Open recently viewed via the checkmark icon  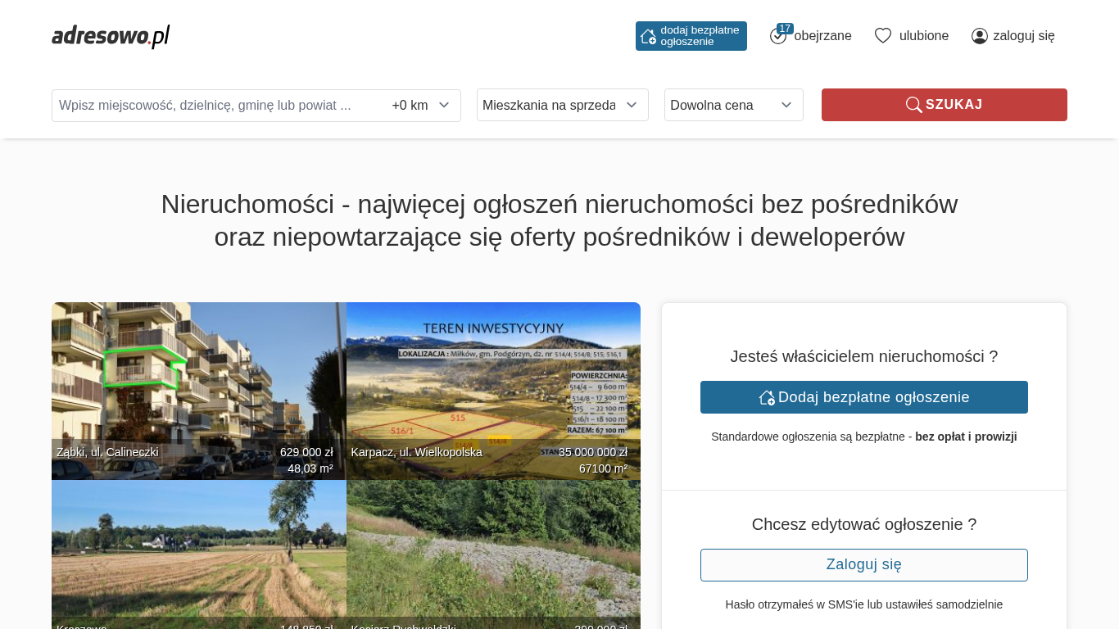coord(777,37)
